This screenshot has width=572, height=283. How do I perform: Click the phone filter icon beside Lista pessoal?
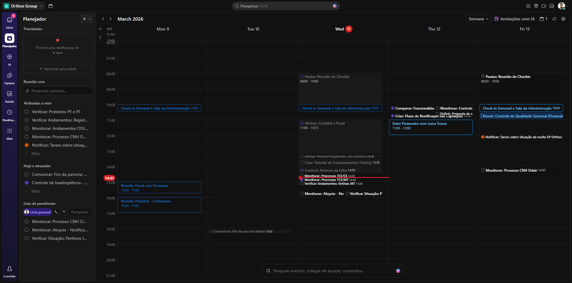pos(56,212)
